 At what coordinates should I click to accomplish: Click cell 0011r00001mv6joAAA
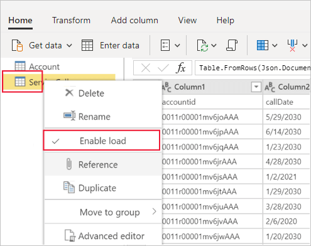[x=212, y=117]
